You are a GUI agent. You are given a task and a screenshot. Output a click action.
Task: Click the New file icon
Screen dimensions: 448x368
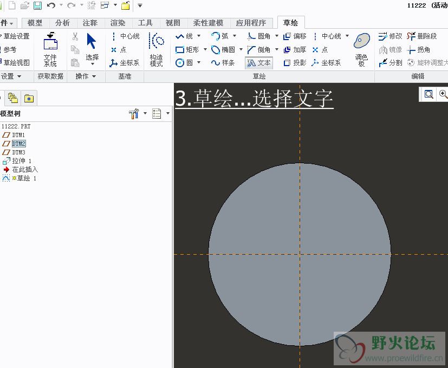tap(12, 5)
